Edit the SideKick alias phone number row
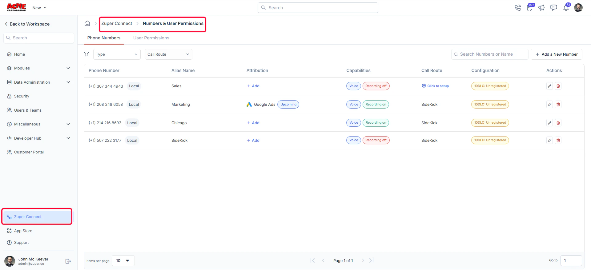Screen dimensions: 591x270 point(549,141)
